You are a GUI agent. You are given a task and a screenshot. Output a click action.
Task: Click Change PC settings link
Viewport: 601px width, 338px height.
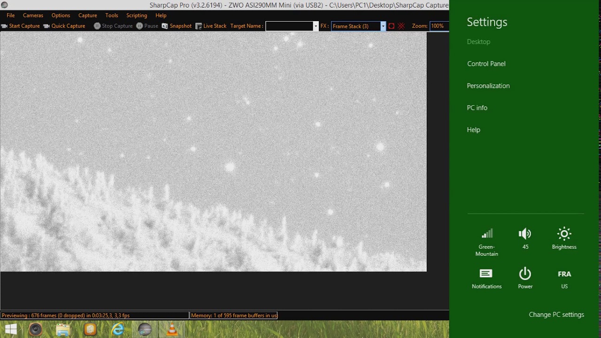point(556,315)
